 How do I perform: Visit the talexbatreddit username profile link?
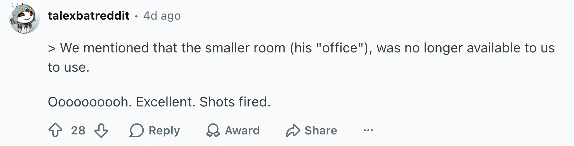coord(89,15)
